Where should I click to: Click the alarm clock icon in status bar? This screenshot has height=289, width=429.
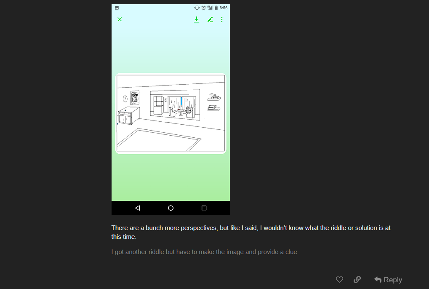(204, 8)
